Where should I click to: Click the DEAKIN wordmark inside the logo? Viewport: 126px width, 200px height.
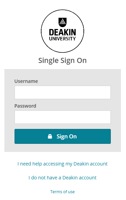(x=62, y=32)
